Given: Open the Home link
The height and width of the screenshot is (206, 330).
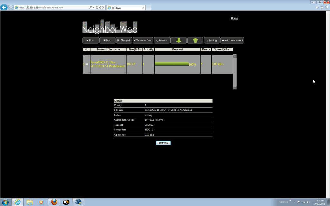Looking at the screenshot, I should point(234,18).
